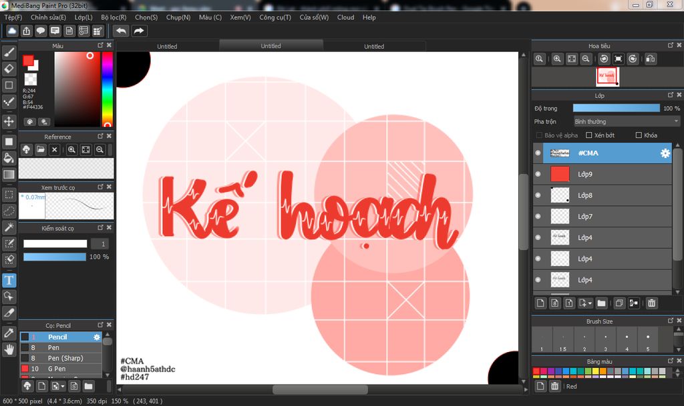
Task: Pick brush size preset 1.5
Action: (563, 340)
